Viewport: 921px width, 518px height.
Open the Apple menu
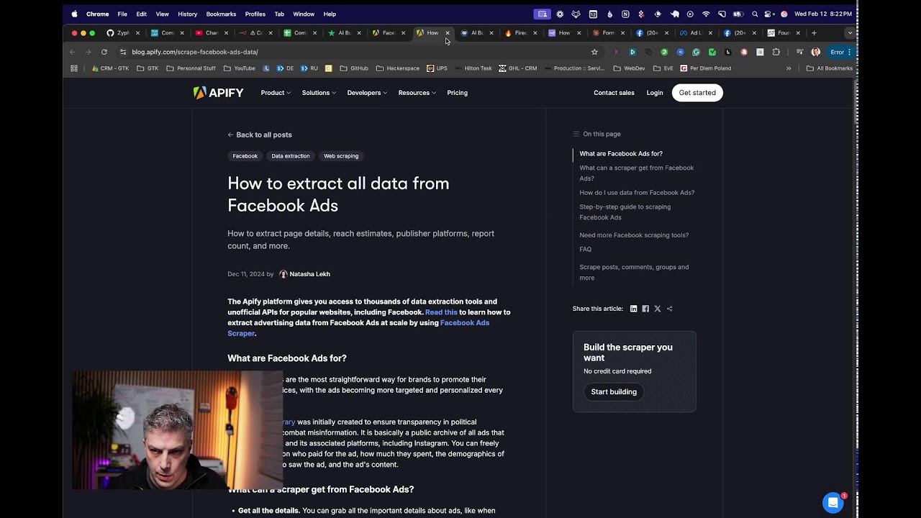(74, 14)
